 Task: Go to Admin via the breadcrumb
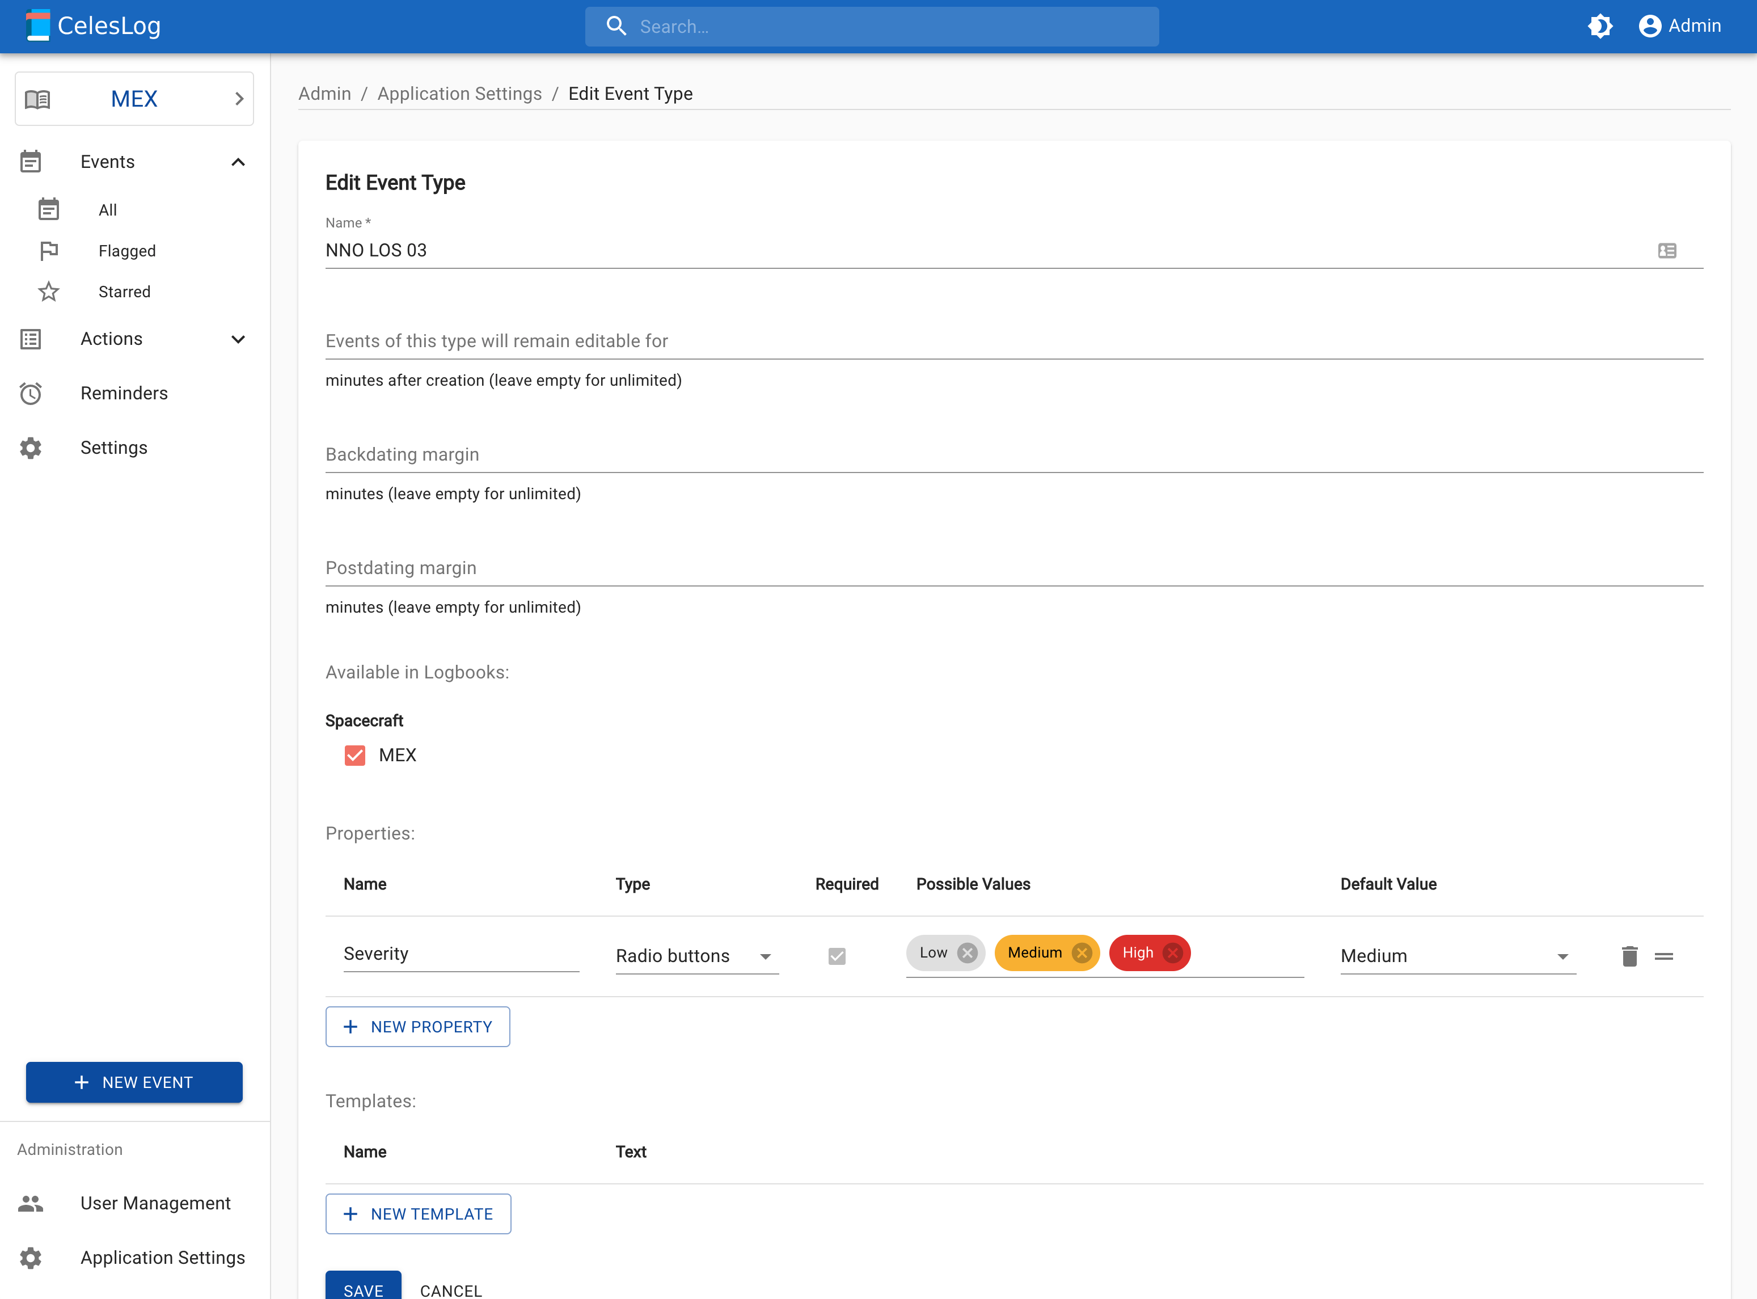[x=324, y=93]
